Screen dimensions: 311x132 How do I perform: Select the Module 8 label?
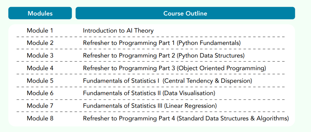pos(40,118)
